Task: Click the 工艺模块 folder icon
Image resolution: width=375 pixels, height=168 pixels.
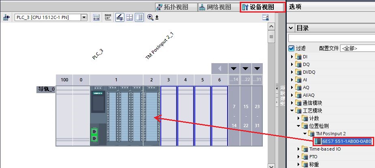Action: 298,111
